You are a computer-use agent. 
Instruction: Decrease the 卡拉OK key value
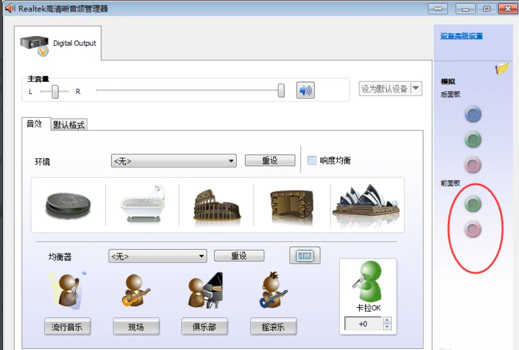[387, 327]
